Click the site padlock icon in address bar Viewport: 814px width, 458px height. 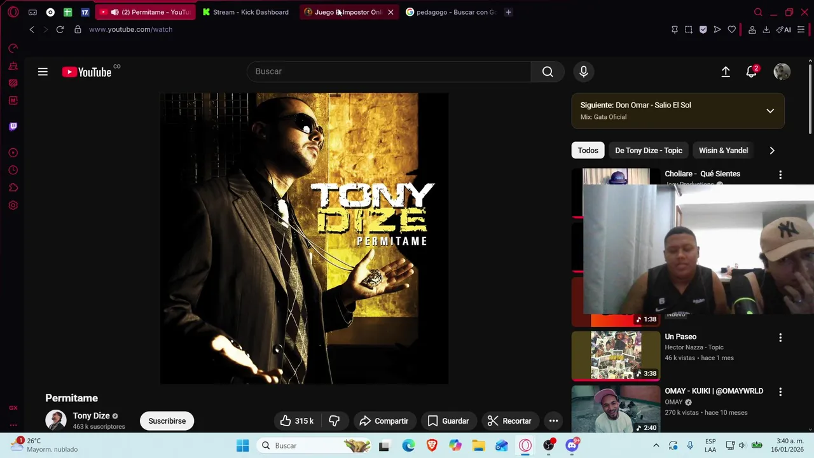point(78,29)
